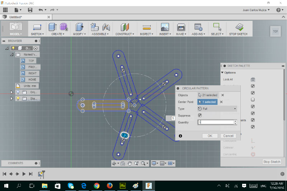Open the File menu icon

click(x=17, y=10)
